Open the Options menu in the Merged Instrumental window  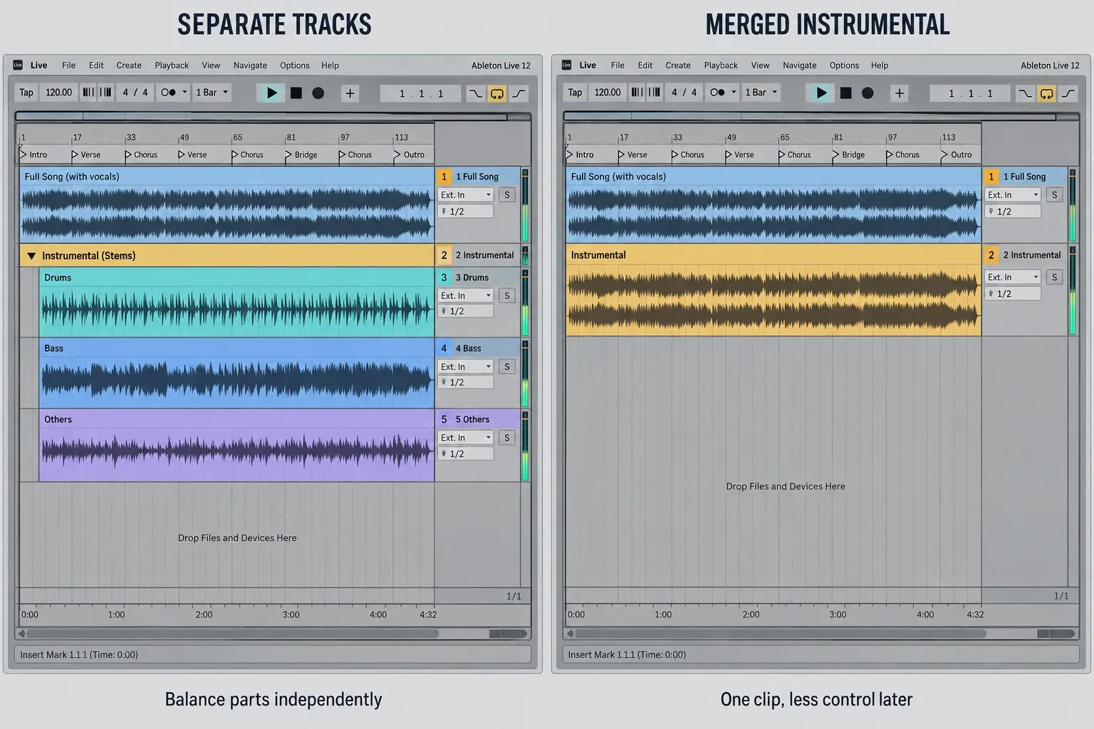(x=844, y=65)
